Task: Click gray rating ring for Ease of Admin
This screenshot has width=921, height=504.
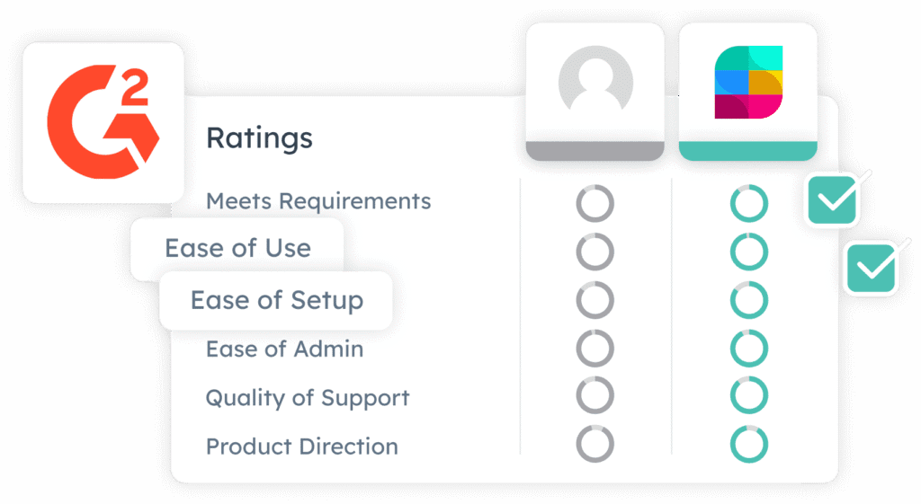Action: 595,346
